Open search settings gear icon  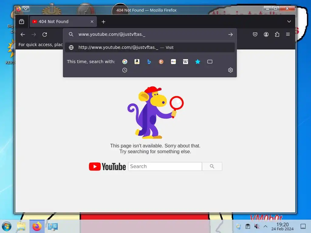(x=230, y=70)
